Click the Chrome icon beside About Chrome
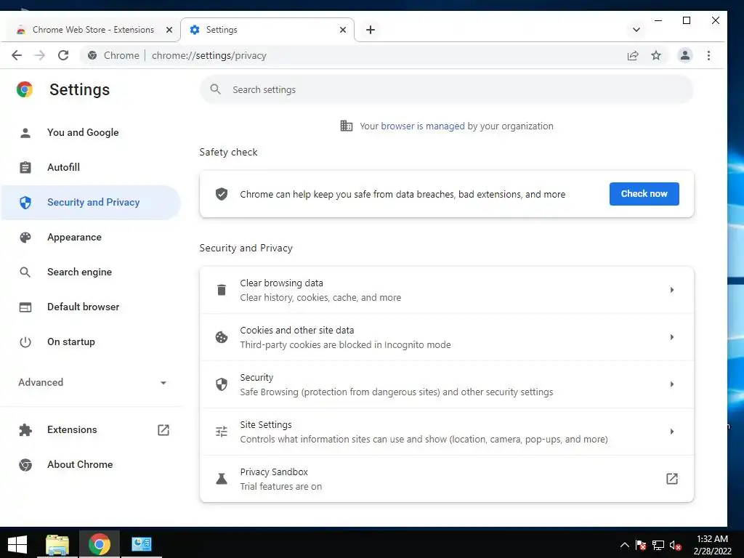This screenshot has width=744, height=558. [x=25, y=465]
